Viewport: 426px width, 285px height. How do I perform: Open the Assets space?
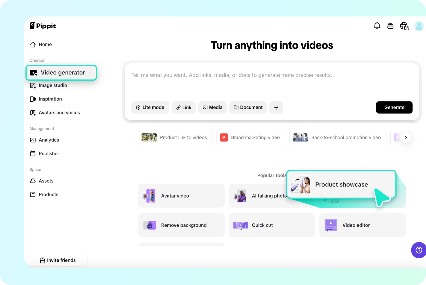pos(46,181)
